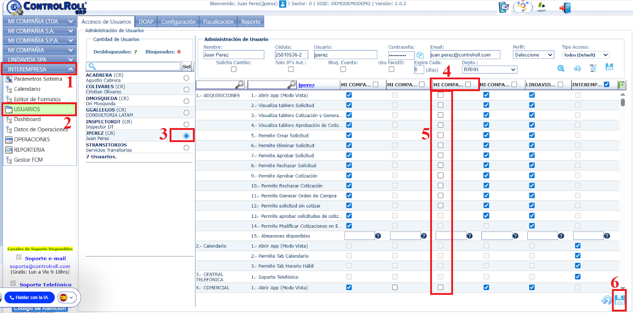Viewport: 633px width, 313px height.
Task: Open the Depto. dropdown showing RRHH
Action: 489,70
